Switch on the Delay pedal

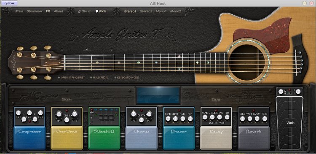(216, 138)
